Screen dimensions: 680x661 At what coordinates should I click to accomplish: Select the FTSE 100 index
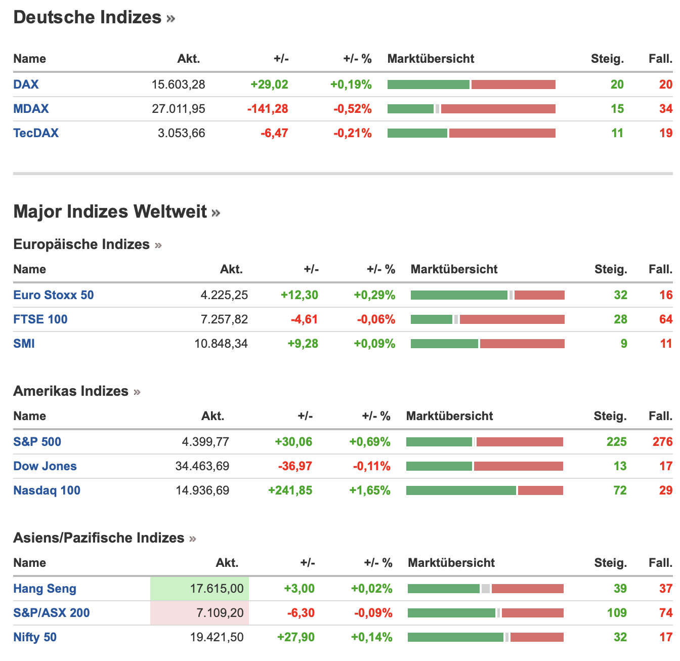point(40,319)
